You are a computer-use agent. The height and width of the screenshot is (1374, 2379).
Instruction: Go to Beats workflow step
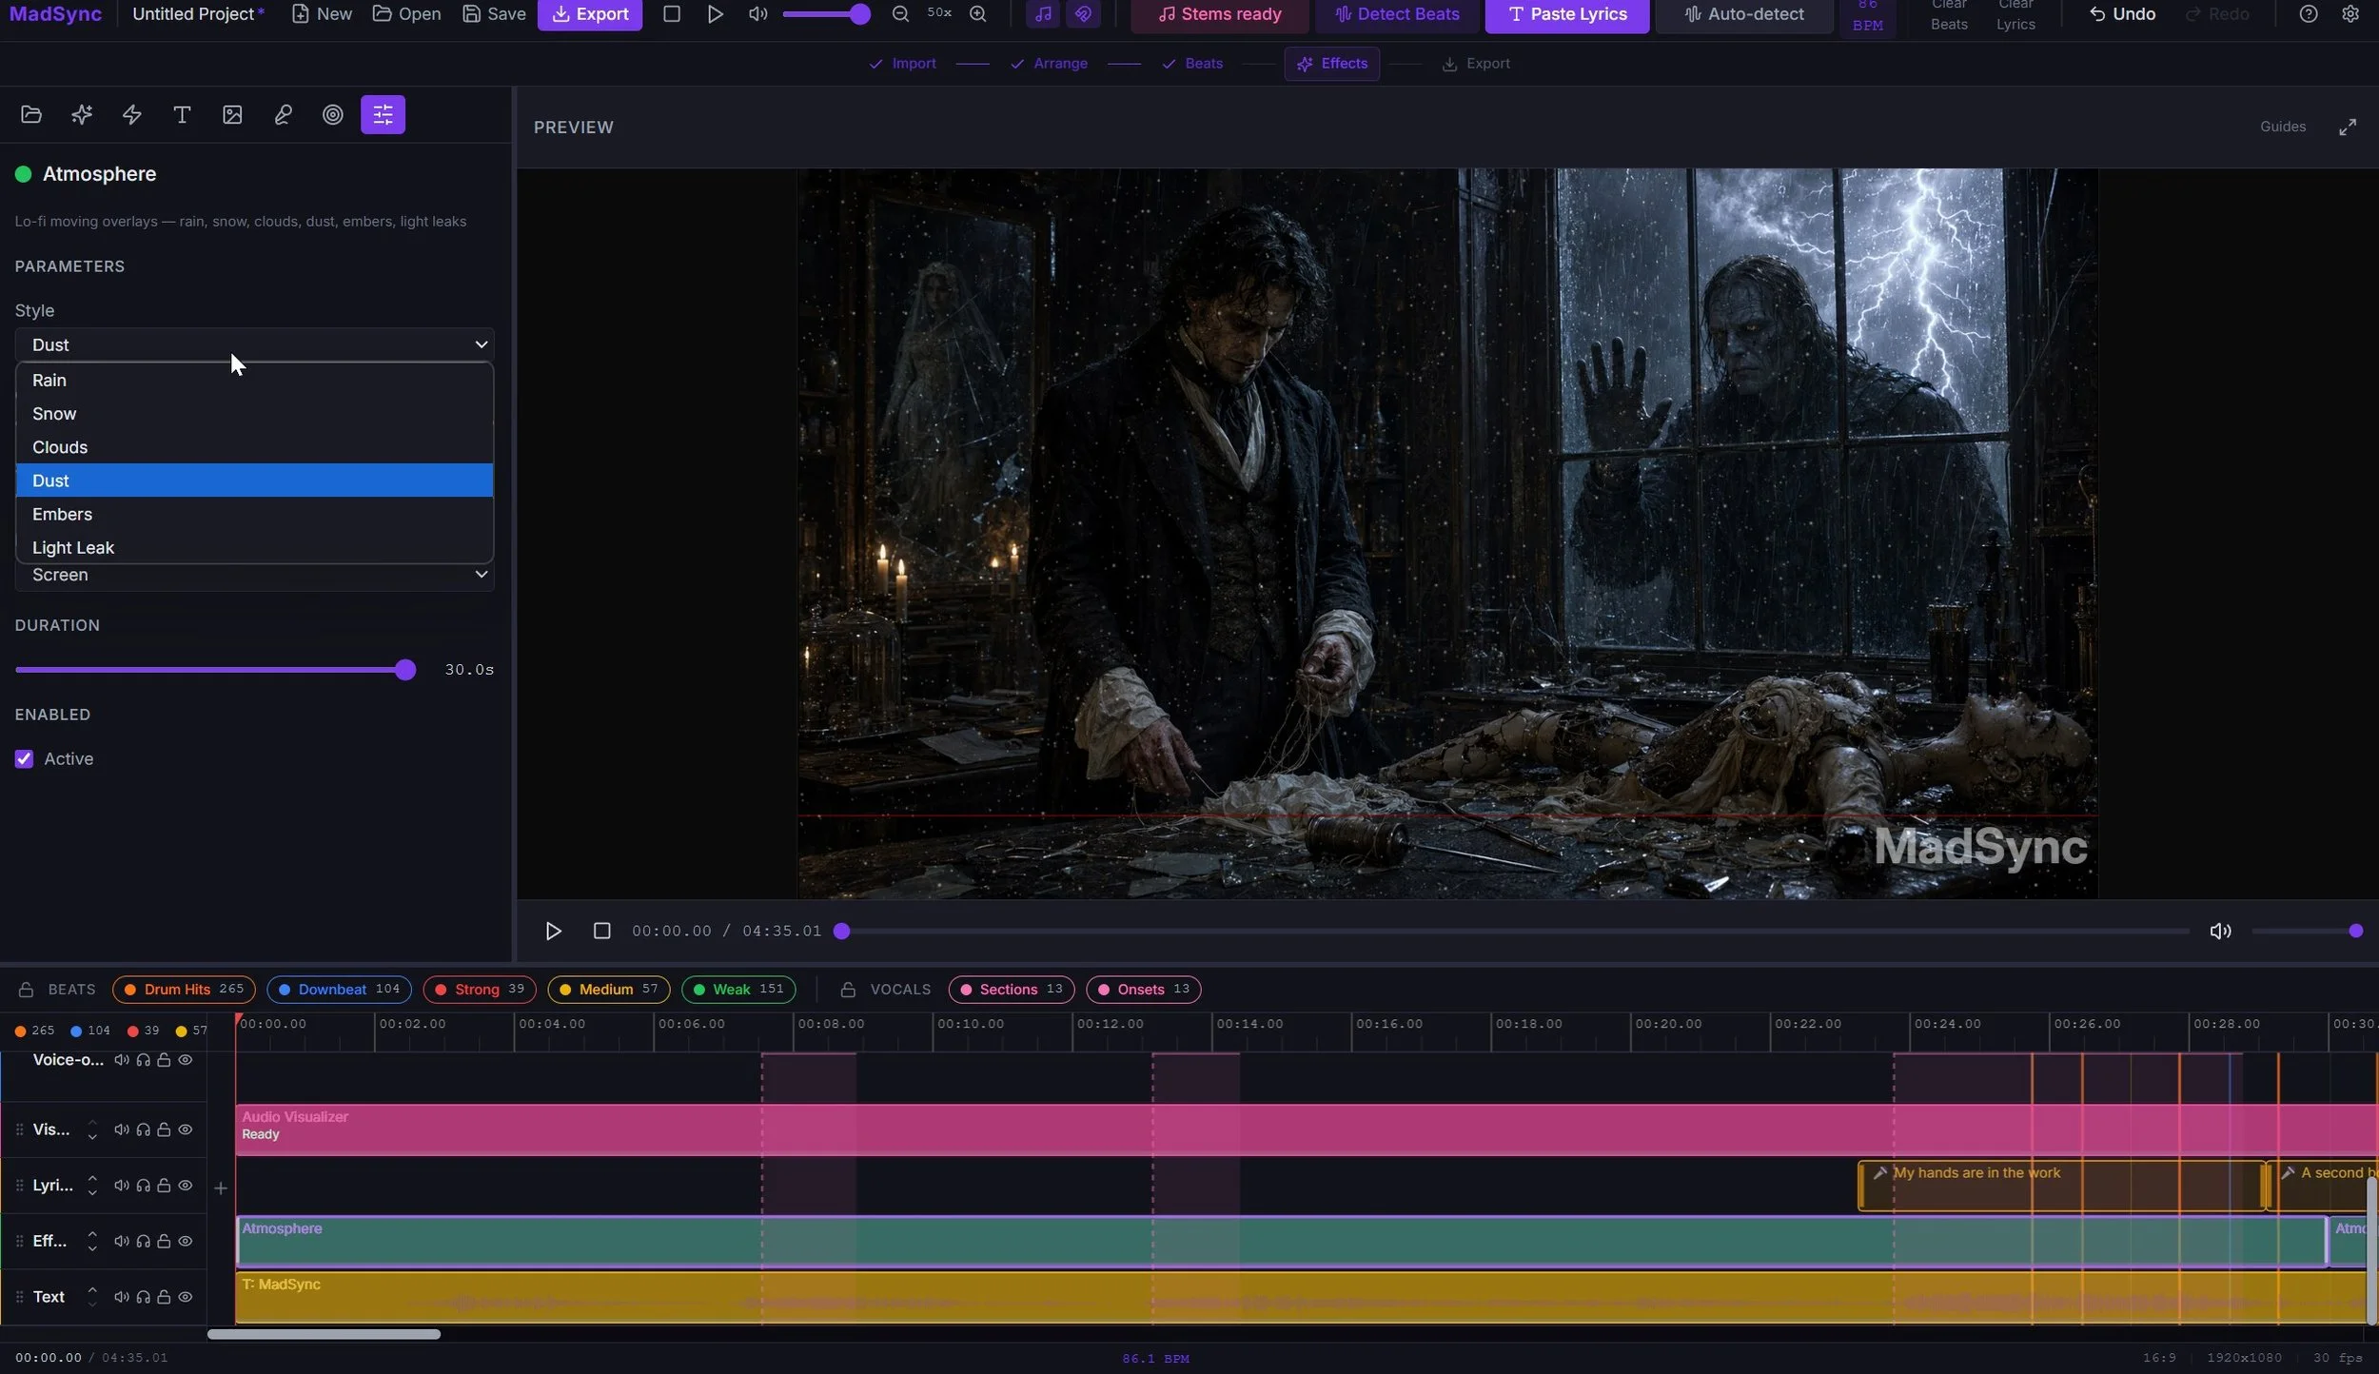(x=1192, y=64)
